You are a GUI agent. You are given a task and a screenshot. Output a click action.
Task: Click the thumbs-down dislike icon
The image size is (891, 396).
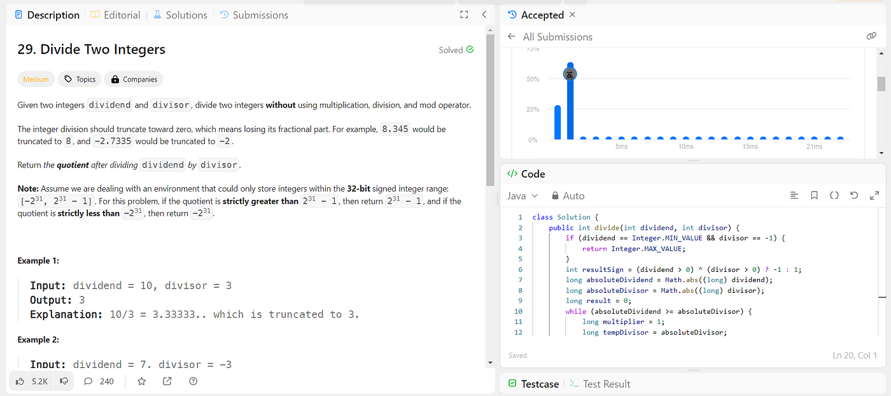(x=64, y=381)
